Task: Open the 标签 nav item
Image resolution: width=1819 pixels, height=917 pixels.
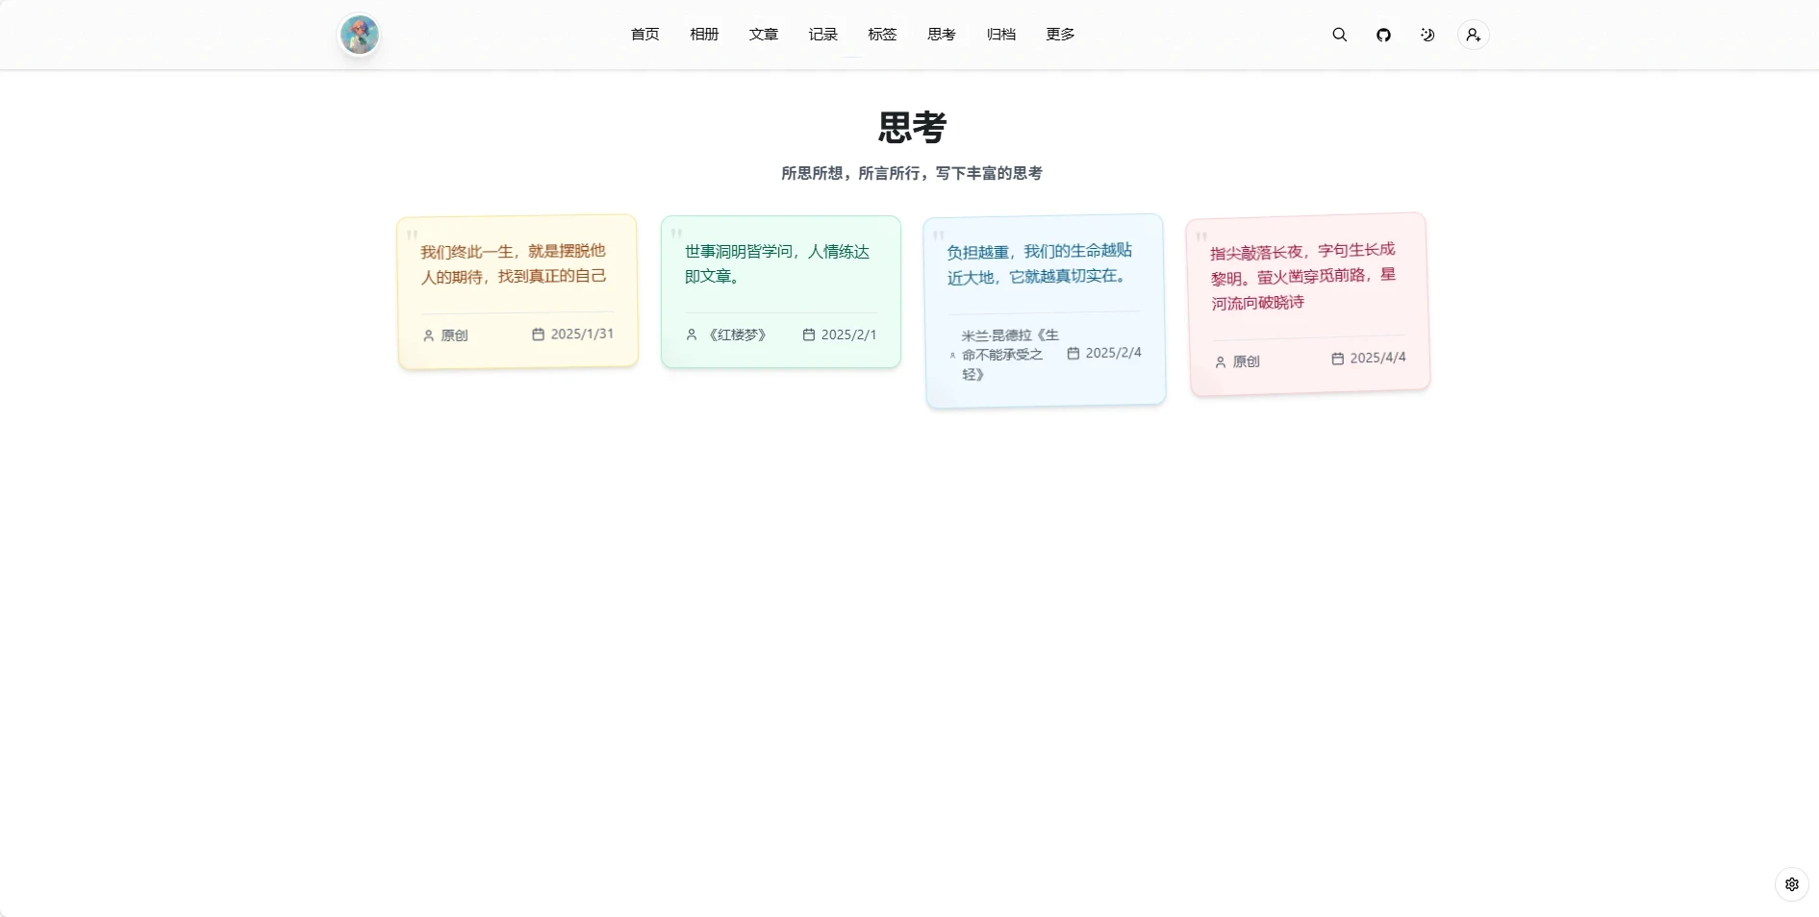Action: (882, 35)
